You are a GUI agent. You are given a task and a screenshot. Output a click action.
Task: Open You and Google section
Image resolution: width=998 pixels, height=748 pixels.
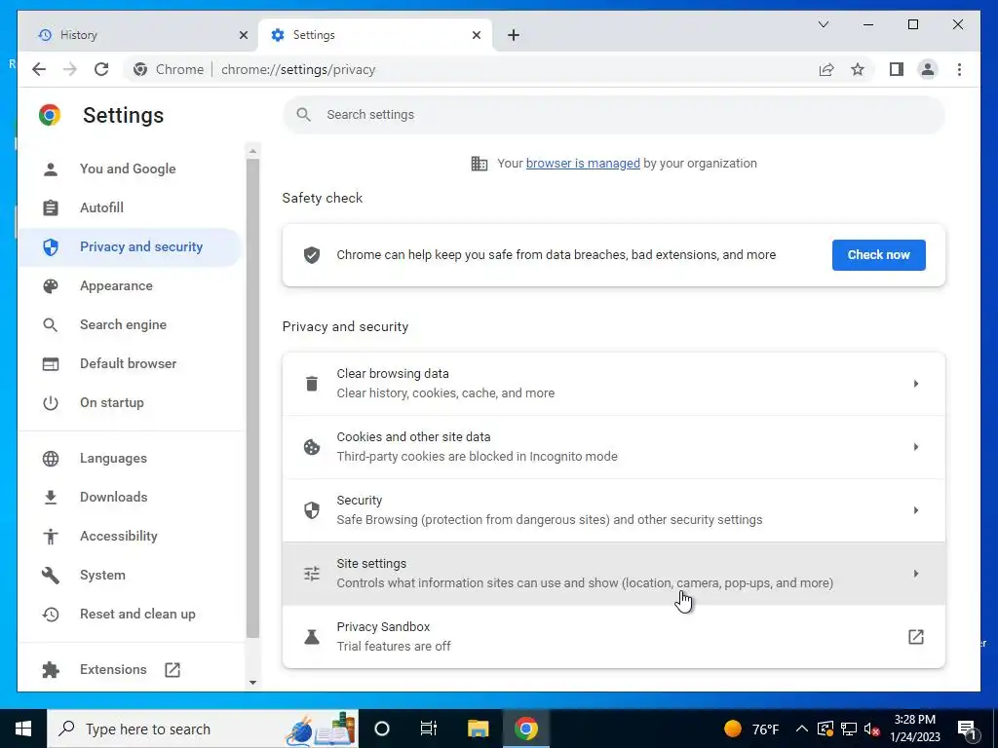pos(130,168)
